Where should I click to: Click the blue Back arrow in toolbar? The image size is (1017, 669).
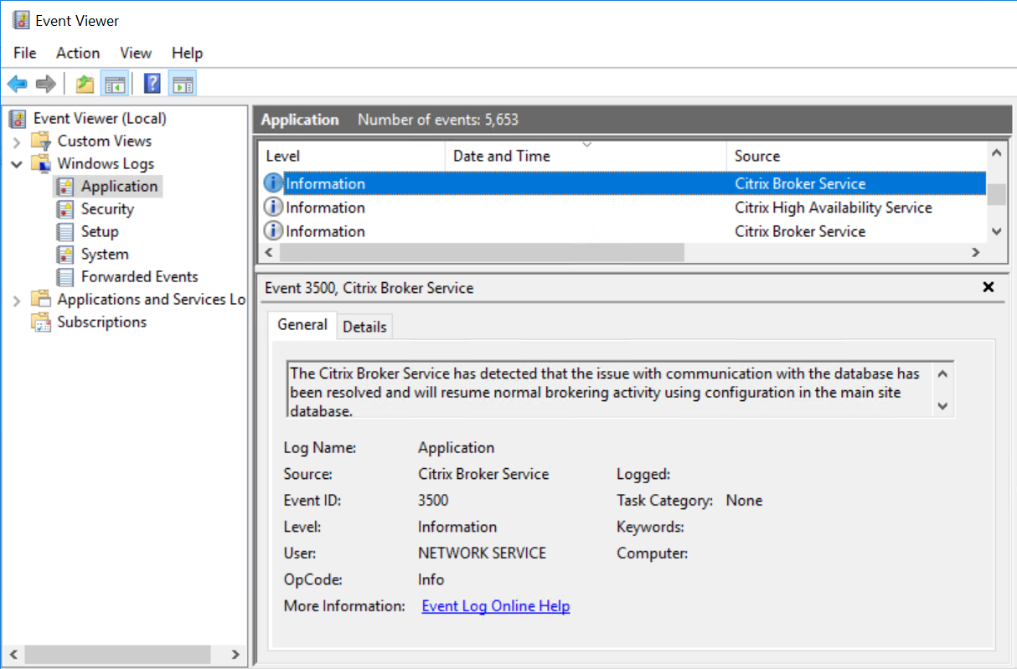(x=17, y=84)
